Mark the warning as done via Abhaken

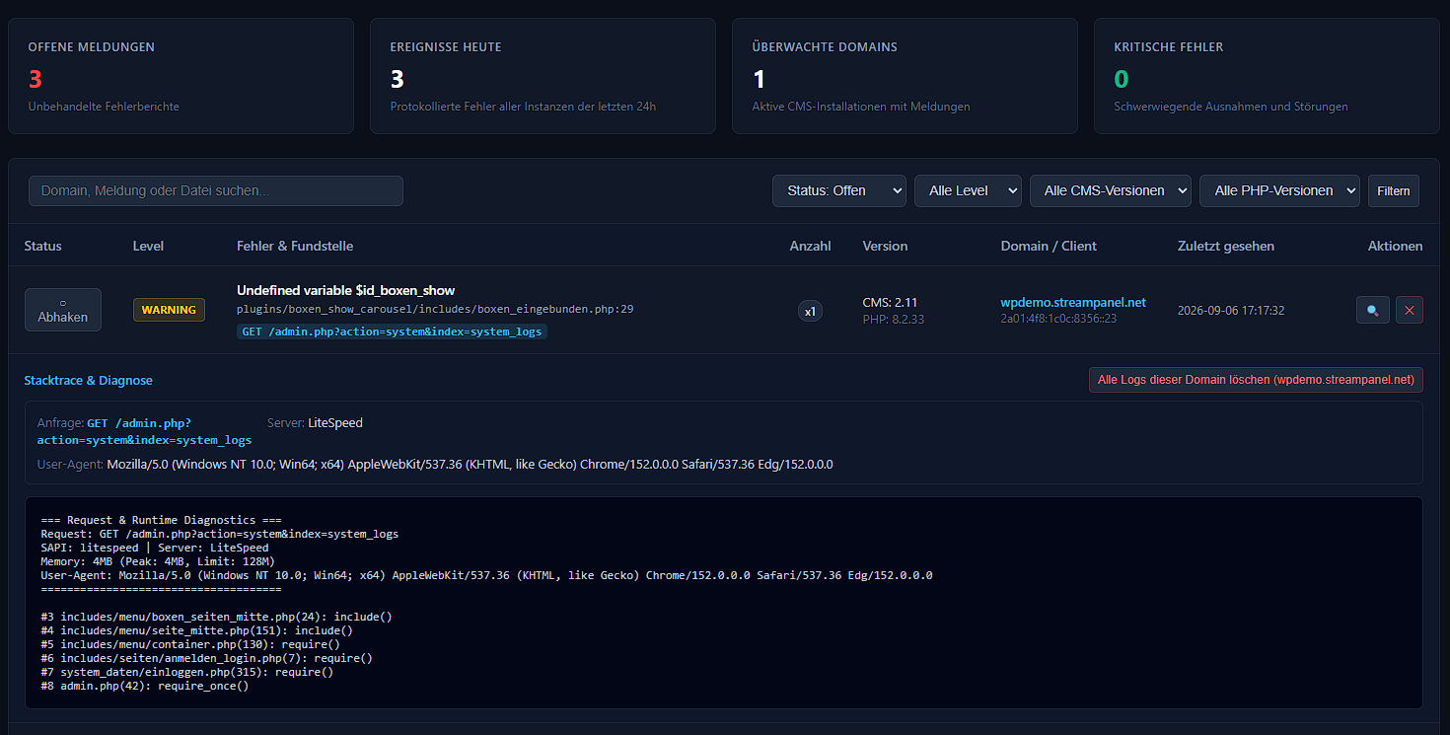[63, 310]
